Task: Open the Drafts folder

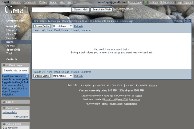Action: click(10, 42)
